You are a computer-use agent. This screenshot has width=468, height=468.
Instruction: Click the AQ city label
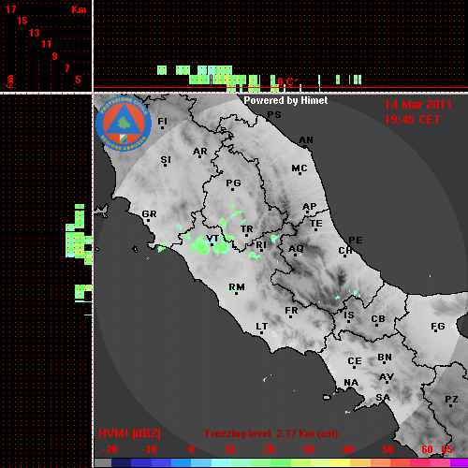coord(296,249)
